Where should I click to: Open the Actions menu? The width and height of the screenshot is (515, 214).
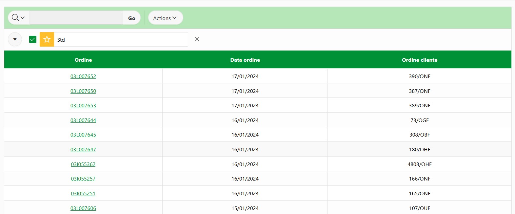click(x=165, y=18)
